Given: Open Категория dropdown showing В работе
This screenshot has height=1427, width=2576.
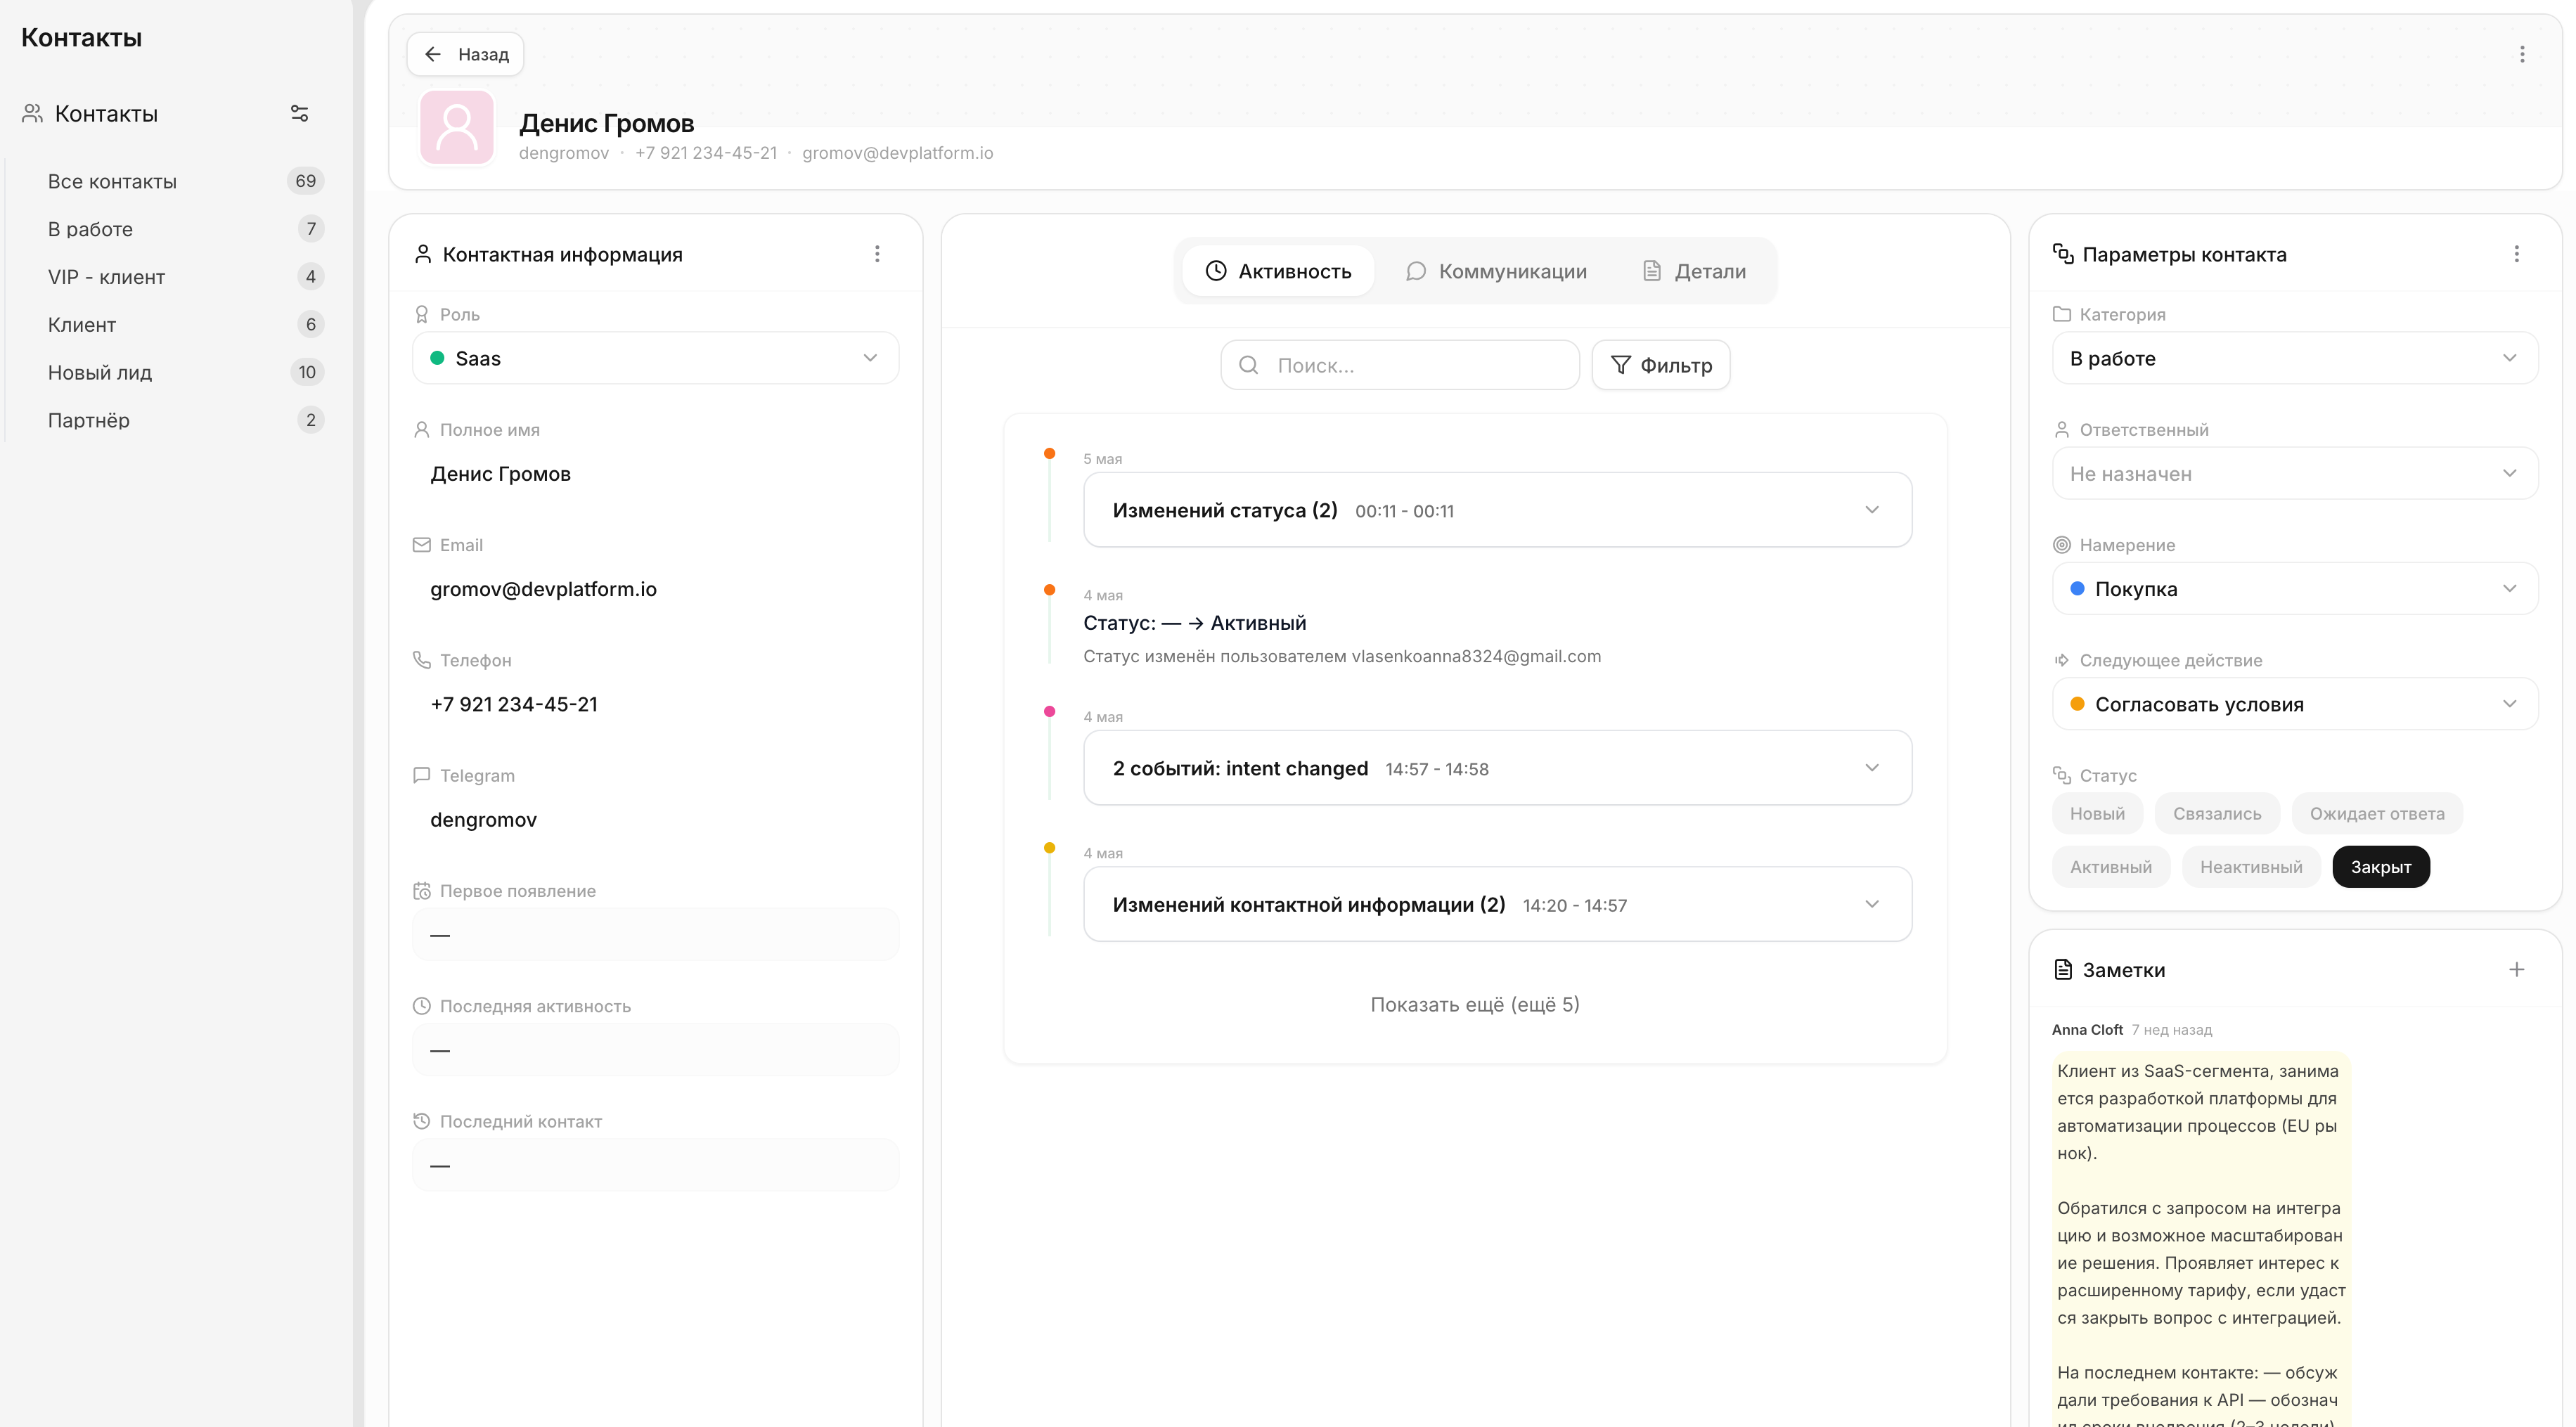Looking at the screenshot, I should point(2294,358).
